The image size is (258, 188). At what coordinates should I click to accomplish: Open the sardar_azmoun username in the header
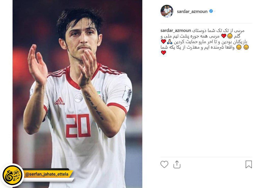click(192, 11)
